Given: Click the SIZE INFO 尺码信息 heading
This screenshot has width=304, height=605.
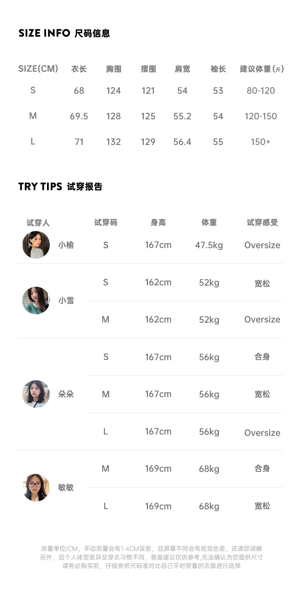Looking at the screenshot, I should click(x=64, y=33).
